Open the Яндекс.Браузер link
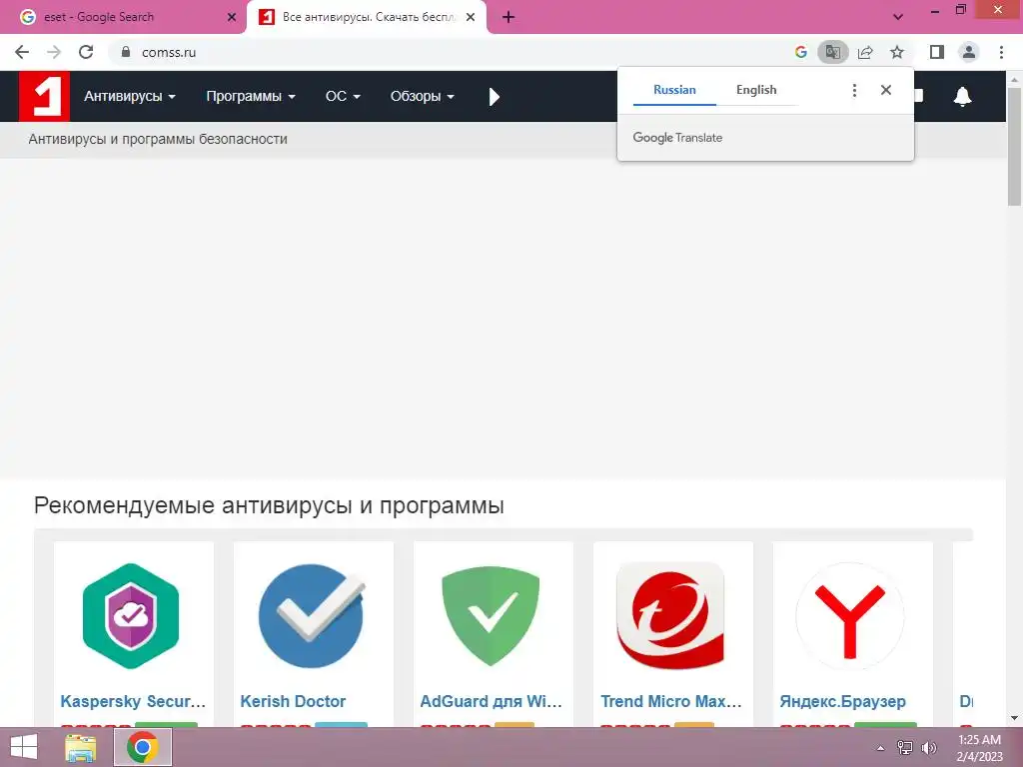The width and height of the screenshot is (1023, 767). click(x=843, y=701)
